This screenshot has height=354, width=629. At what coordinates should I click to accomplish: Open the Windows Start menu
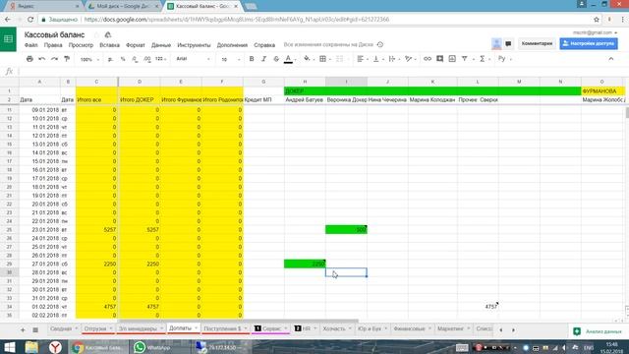click(9, 347)
